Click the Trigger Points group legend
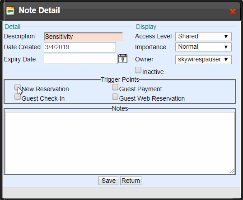Viewport: 243px width, 200px height. [120, 79]
